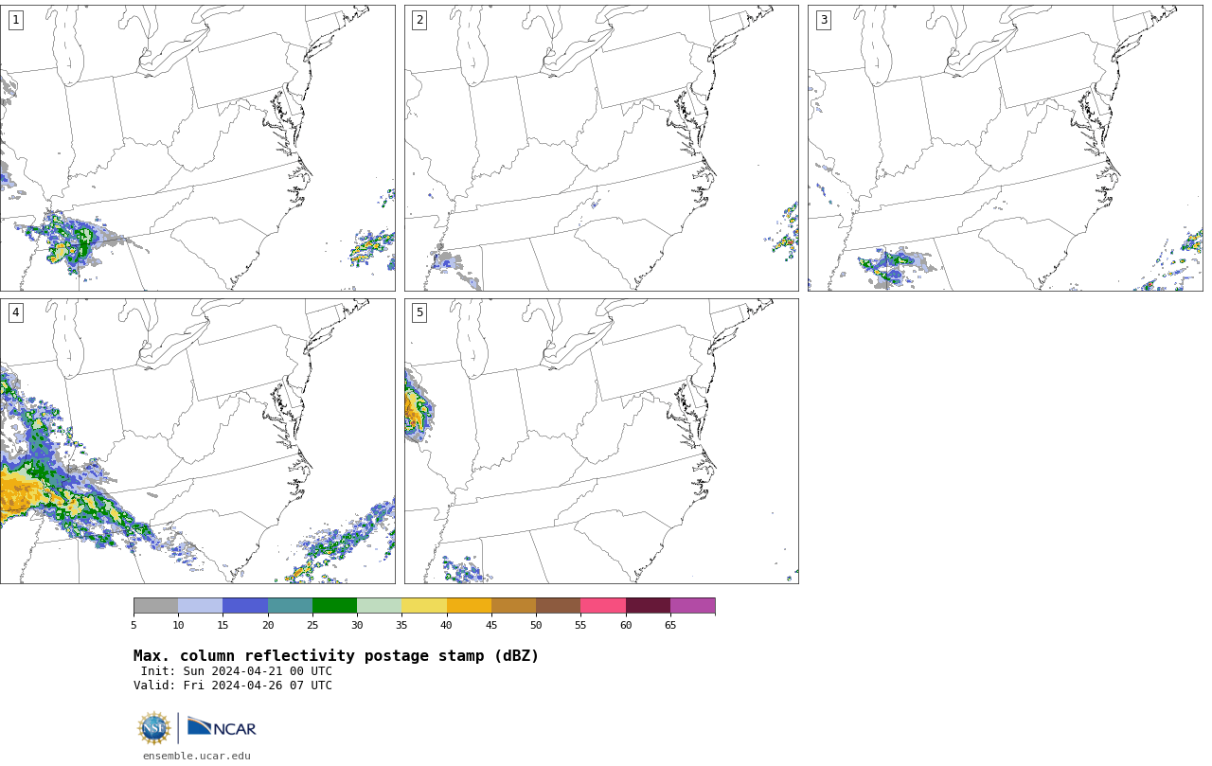Click the tan 45-50 dBZ swatch

click(513, 606)
